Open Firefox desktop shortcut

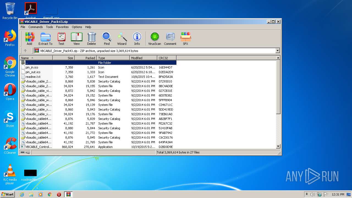[10, 38]
